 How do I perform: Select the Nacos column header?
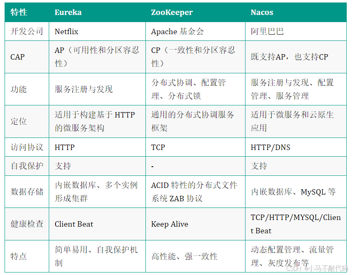click(296, 12)
